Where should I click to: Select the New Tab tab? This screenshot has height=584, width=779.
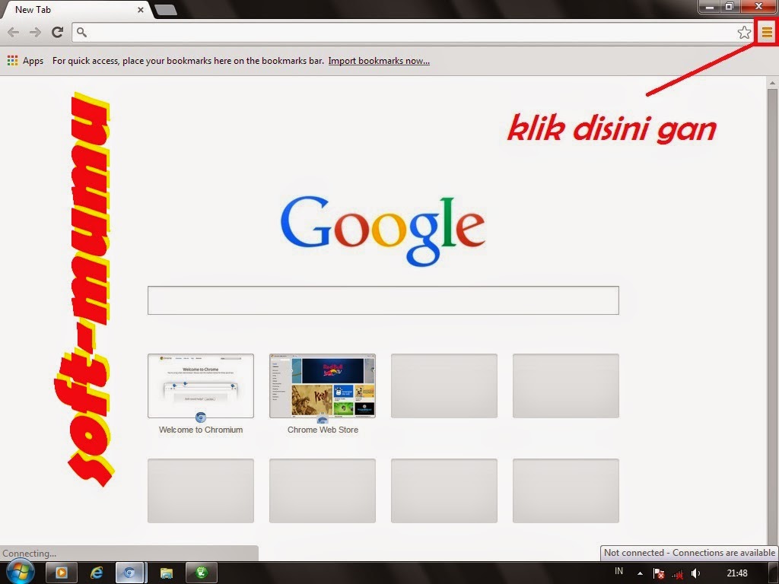[x=76, y=10]
